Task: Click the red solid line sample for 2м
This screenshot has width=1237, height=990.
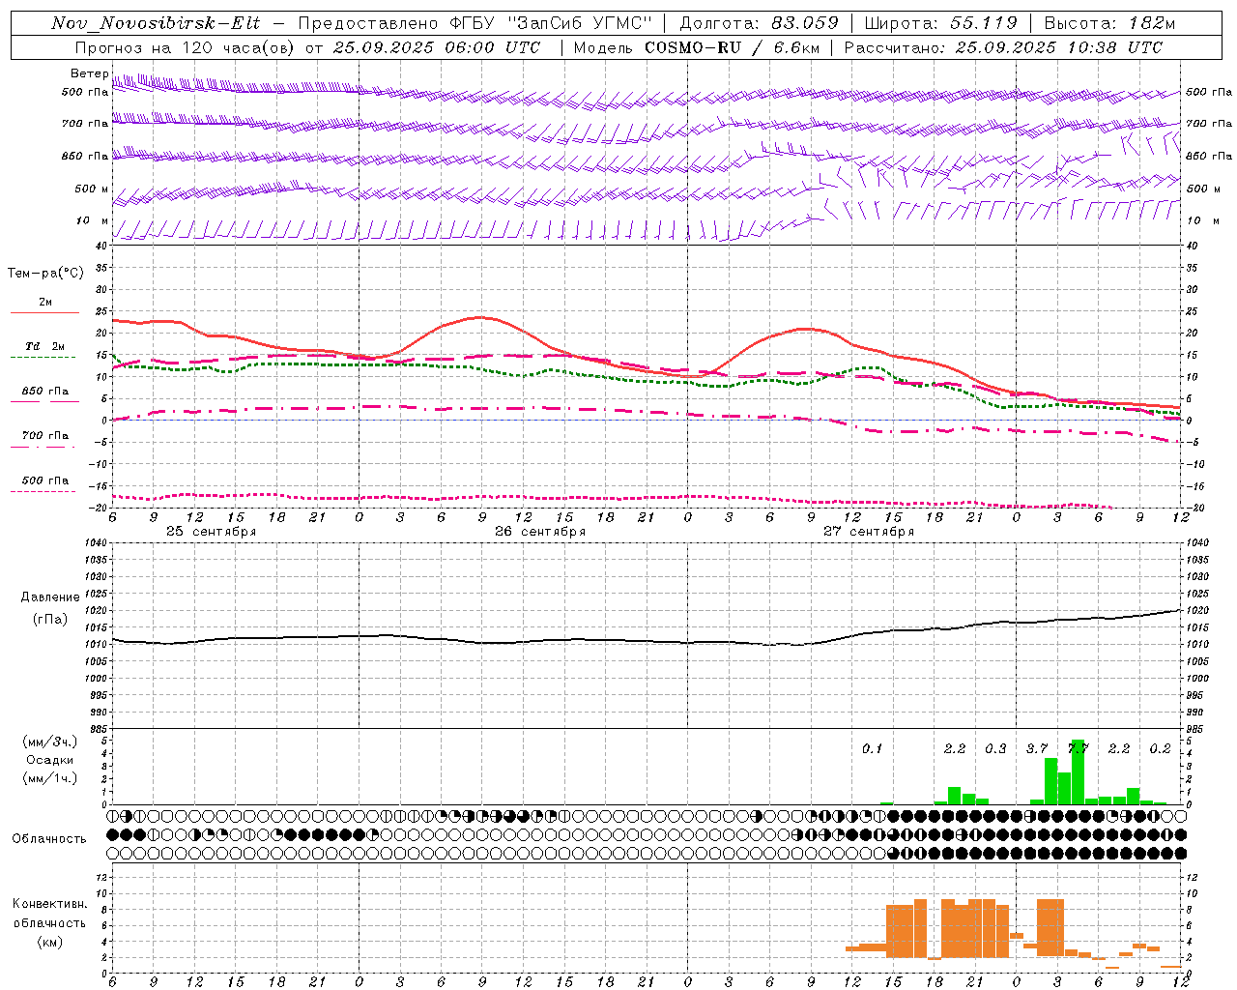Action: pos(44,312)
